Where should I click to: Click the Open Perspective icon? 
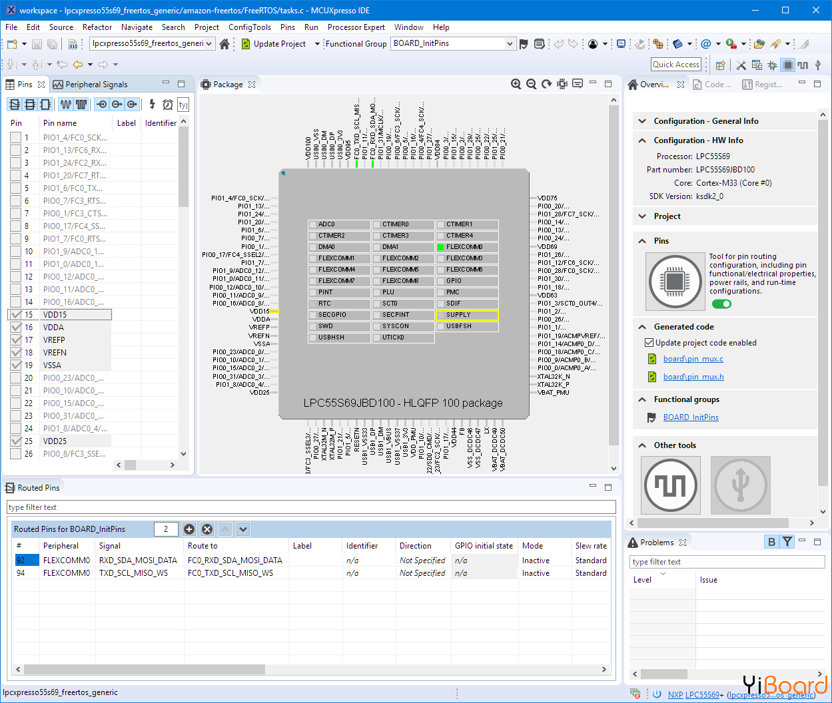coord(720,65)
